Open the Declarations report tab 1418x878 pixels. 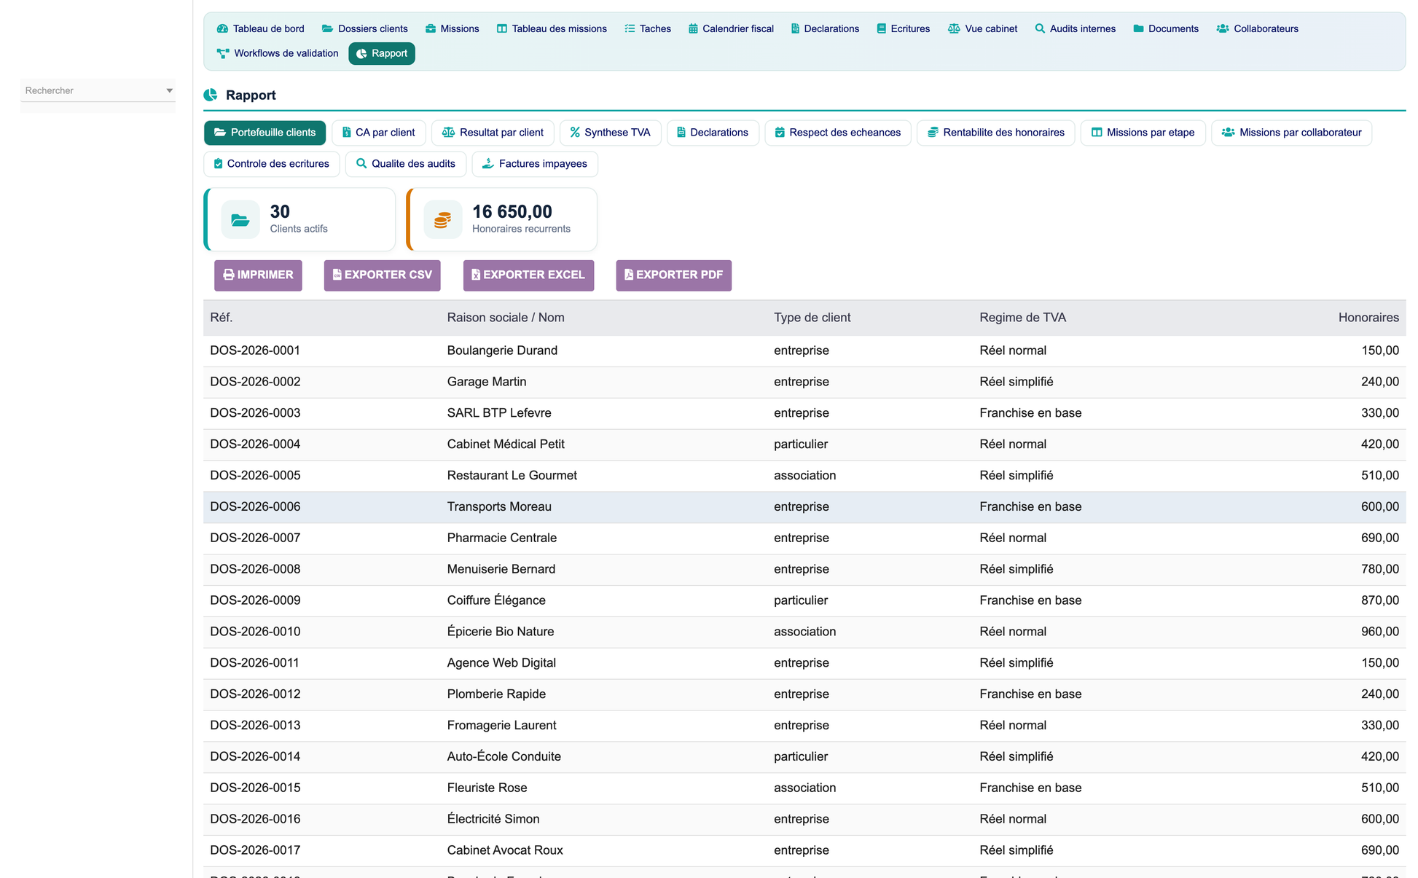(713, 133)
